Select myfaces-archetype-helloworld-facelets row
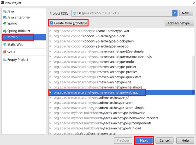This screenshot has height=145, width=196. pyautogui.click(x=122, y=118)
